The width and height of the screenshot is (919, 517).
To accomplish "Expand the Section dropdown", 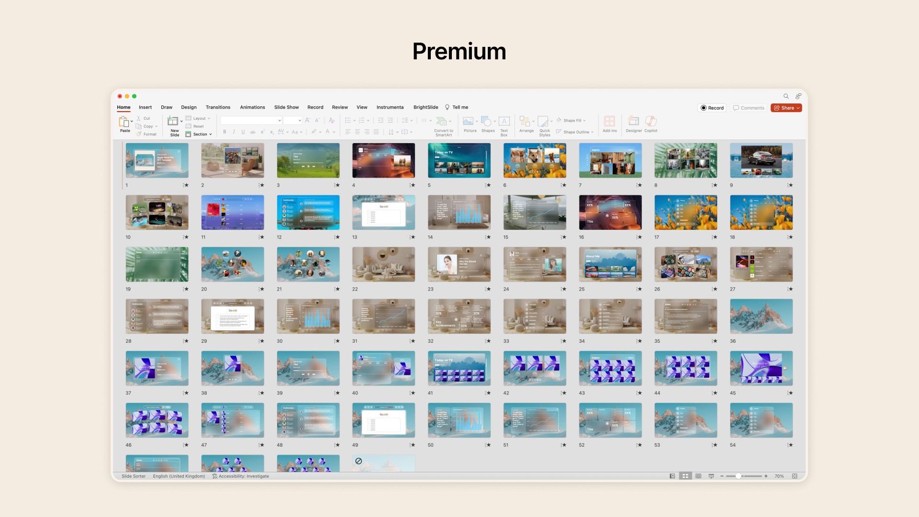I will click(201, 135).
